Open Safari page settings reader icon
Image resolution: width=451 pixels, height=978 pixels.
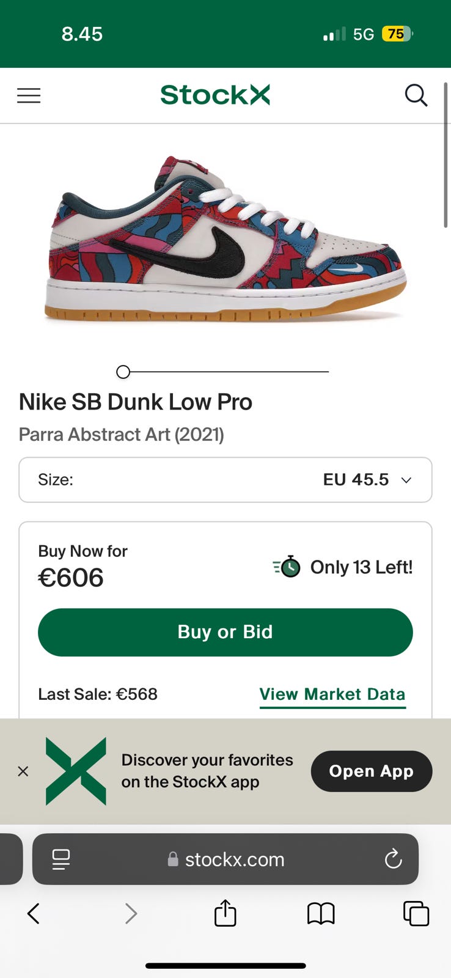click(x=61, y=859)
